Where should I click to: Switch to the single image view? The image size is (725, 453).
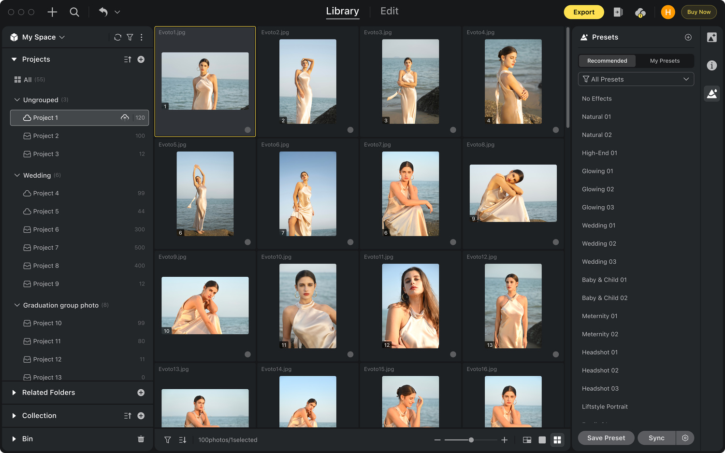(x=542, y=440)
